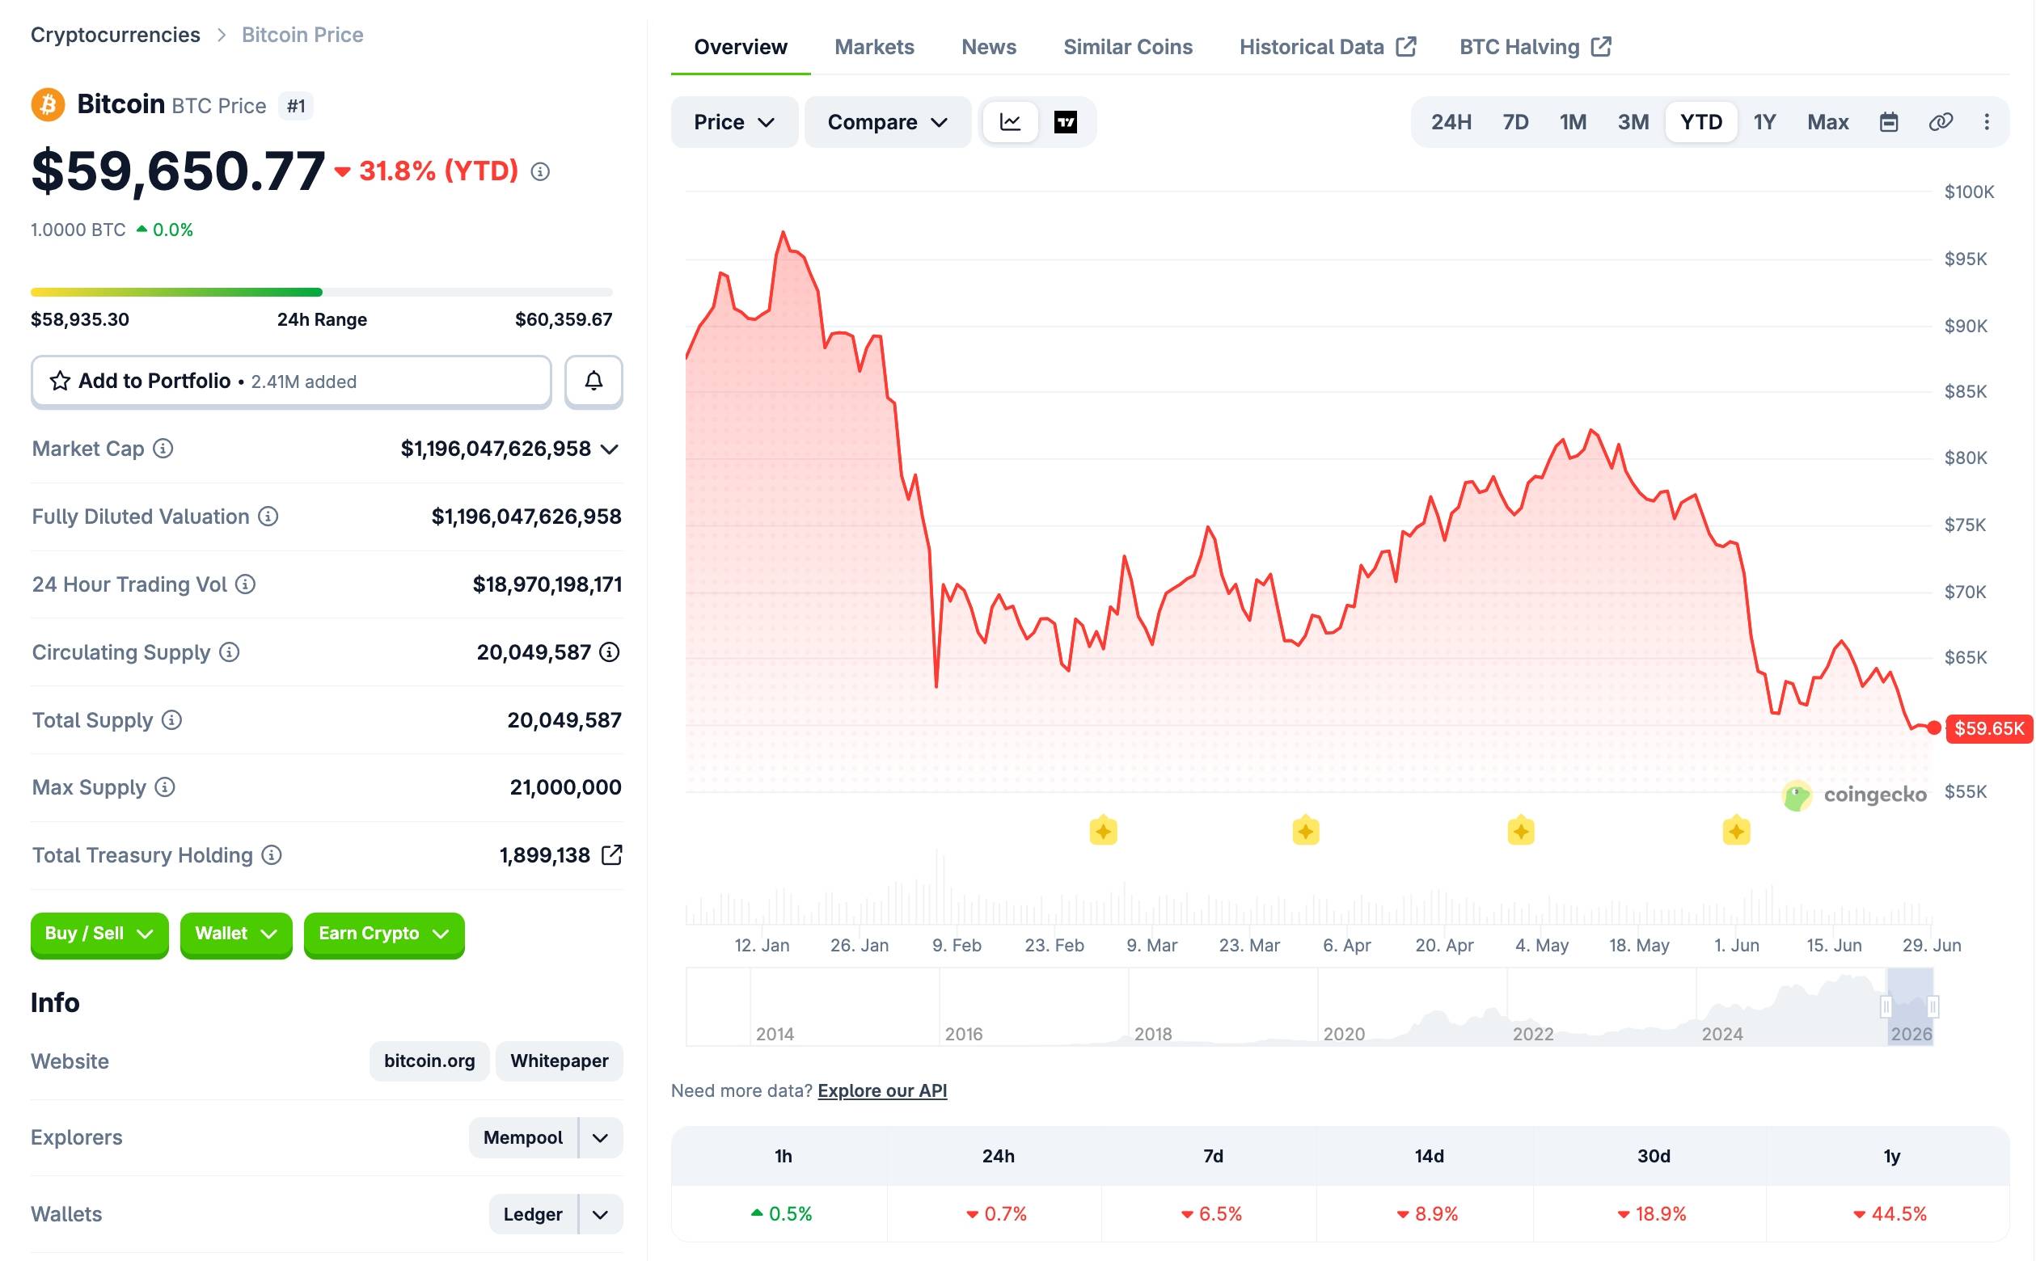Viewport: 2036px width, 1261px height.
Task: Click the Bitcoin logo icon
Action: tap(48, 105)
